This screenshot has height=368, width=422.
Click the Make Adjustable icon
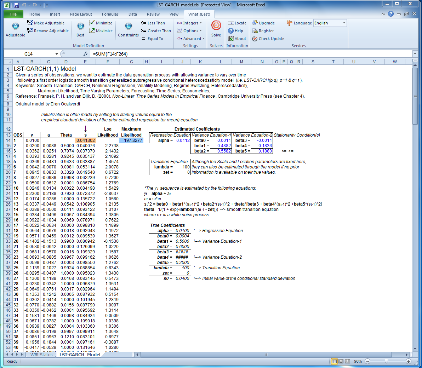coord(30,23)
